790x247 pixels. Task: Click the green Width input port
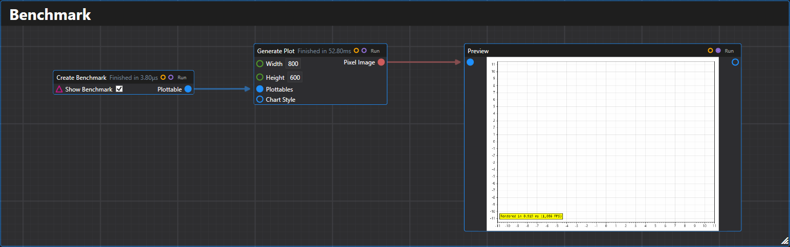(260, 64)
